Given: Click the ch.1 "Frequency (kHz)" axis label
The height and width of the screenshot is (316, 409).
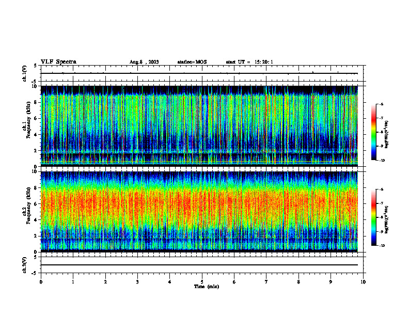Looking at the screenshot, I should 28,120.
